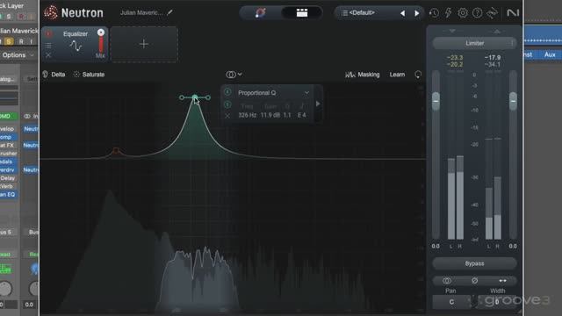Remove the EQ band with X

227,115
